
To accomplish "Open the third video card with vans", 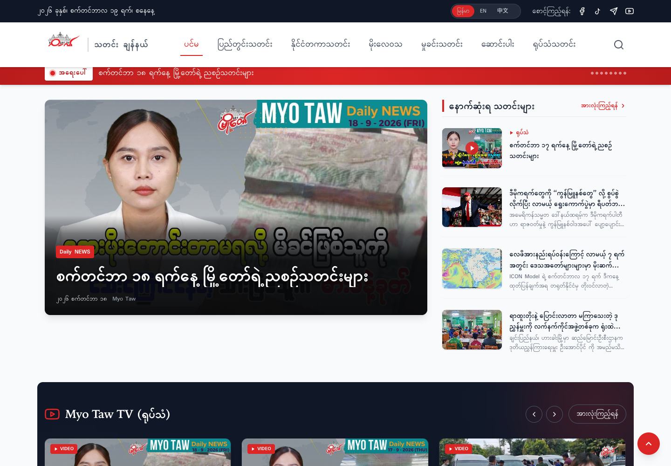I will click(532, 452).
